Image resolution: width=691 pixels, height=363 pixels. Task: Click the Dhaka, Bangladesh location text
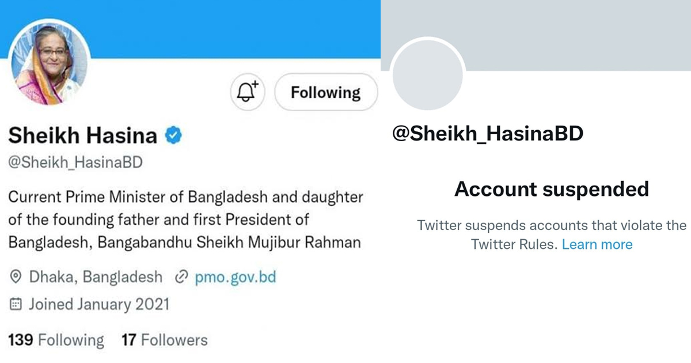(x=96, y=278)
